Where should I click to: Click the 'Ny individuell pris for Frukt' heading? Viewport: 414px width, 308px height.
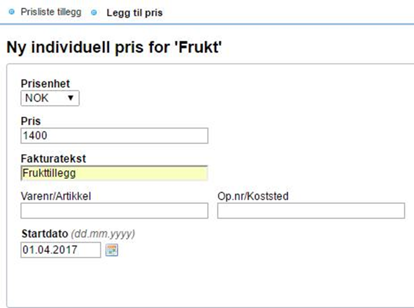tap(113, 47)
